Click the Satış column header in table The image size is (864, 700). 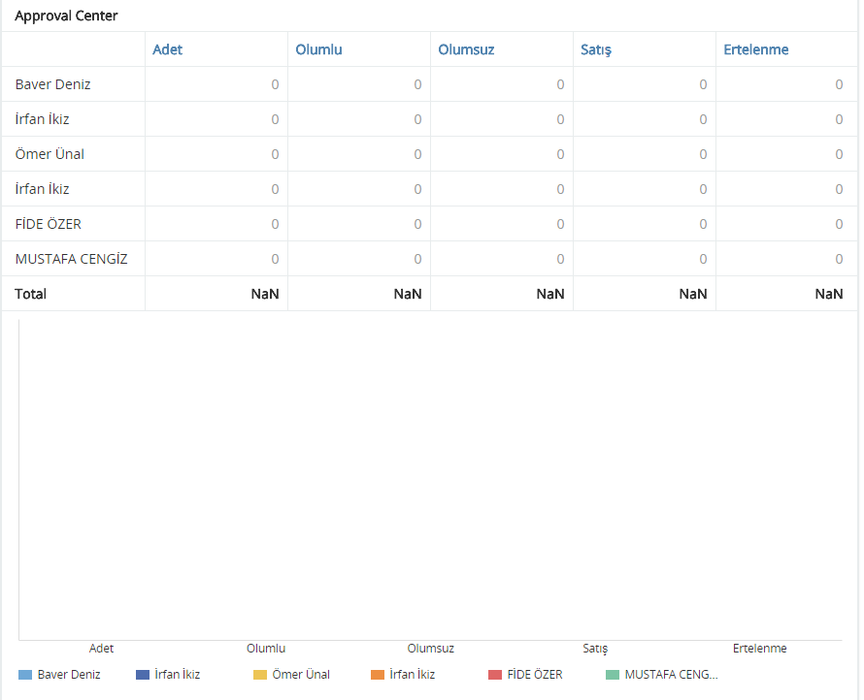pos(595,49)
